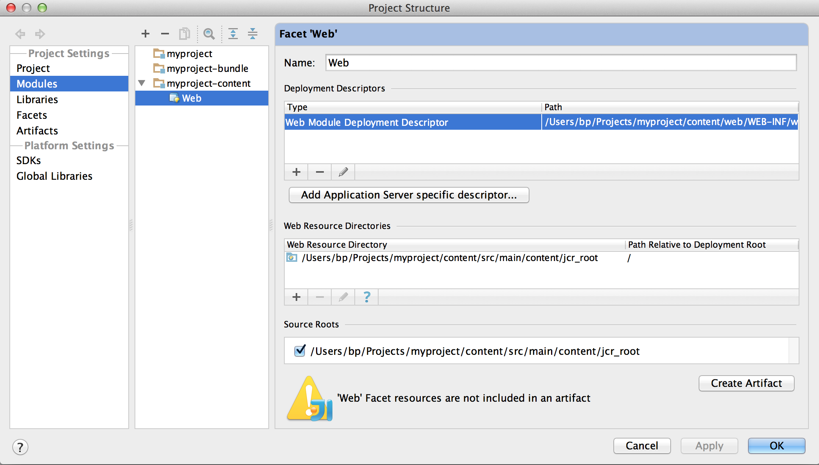Open the Artifacts settings section

(37, 131)
